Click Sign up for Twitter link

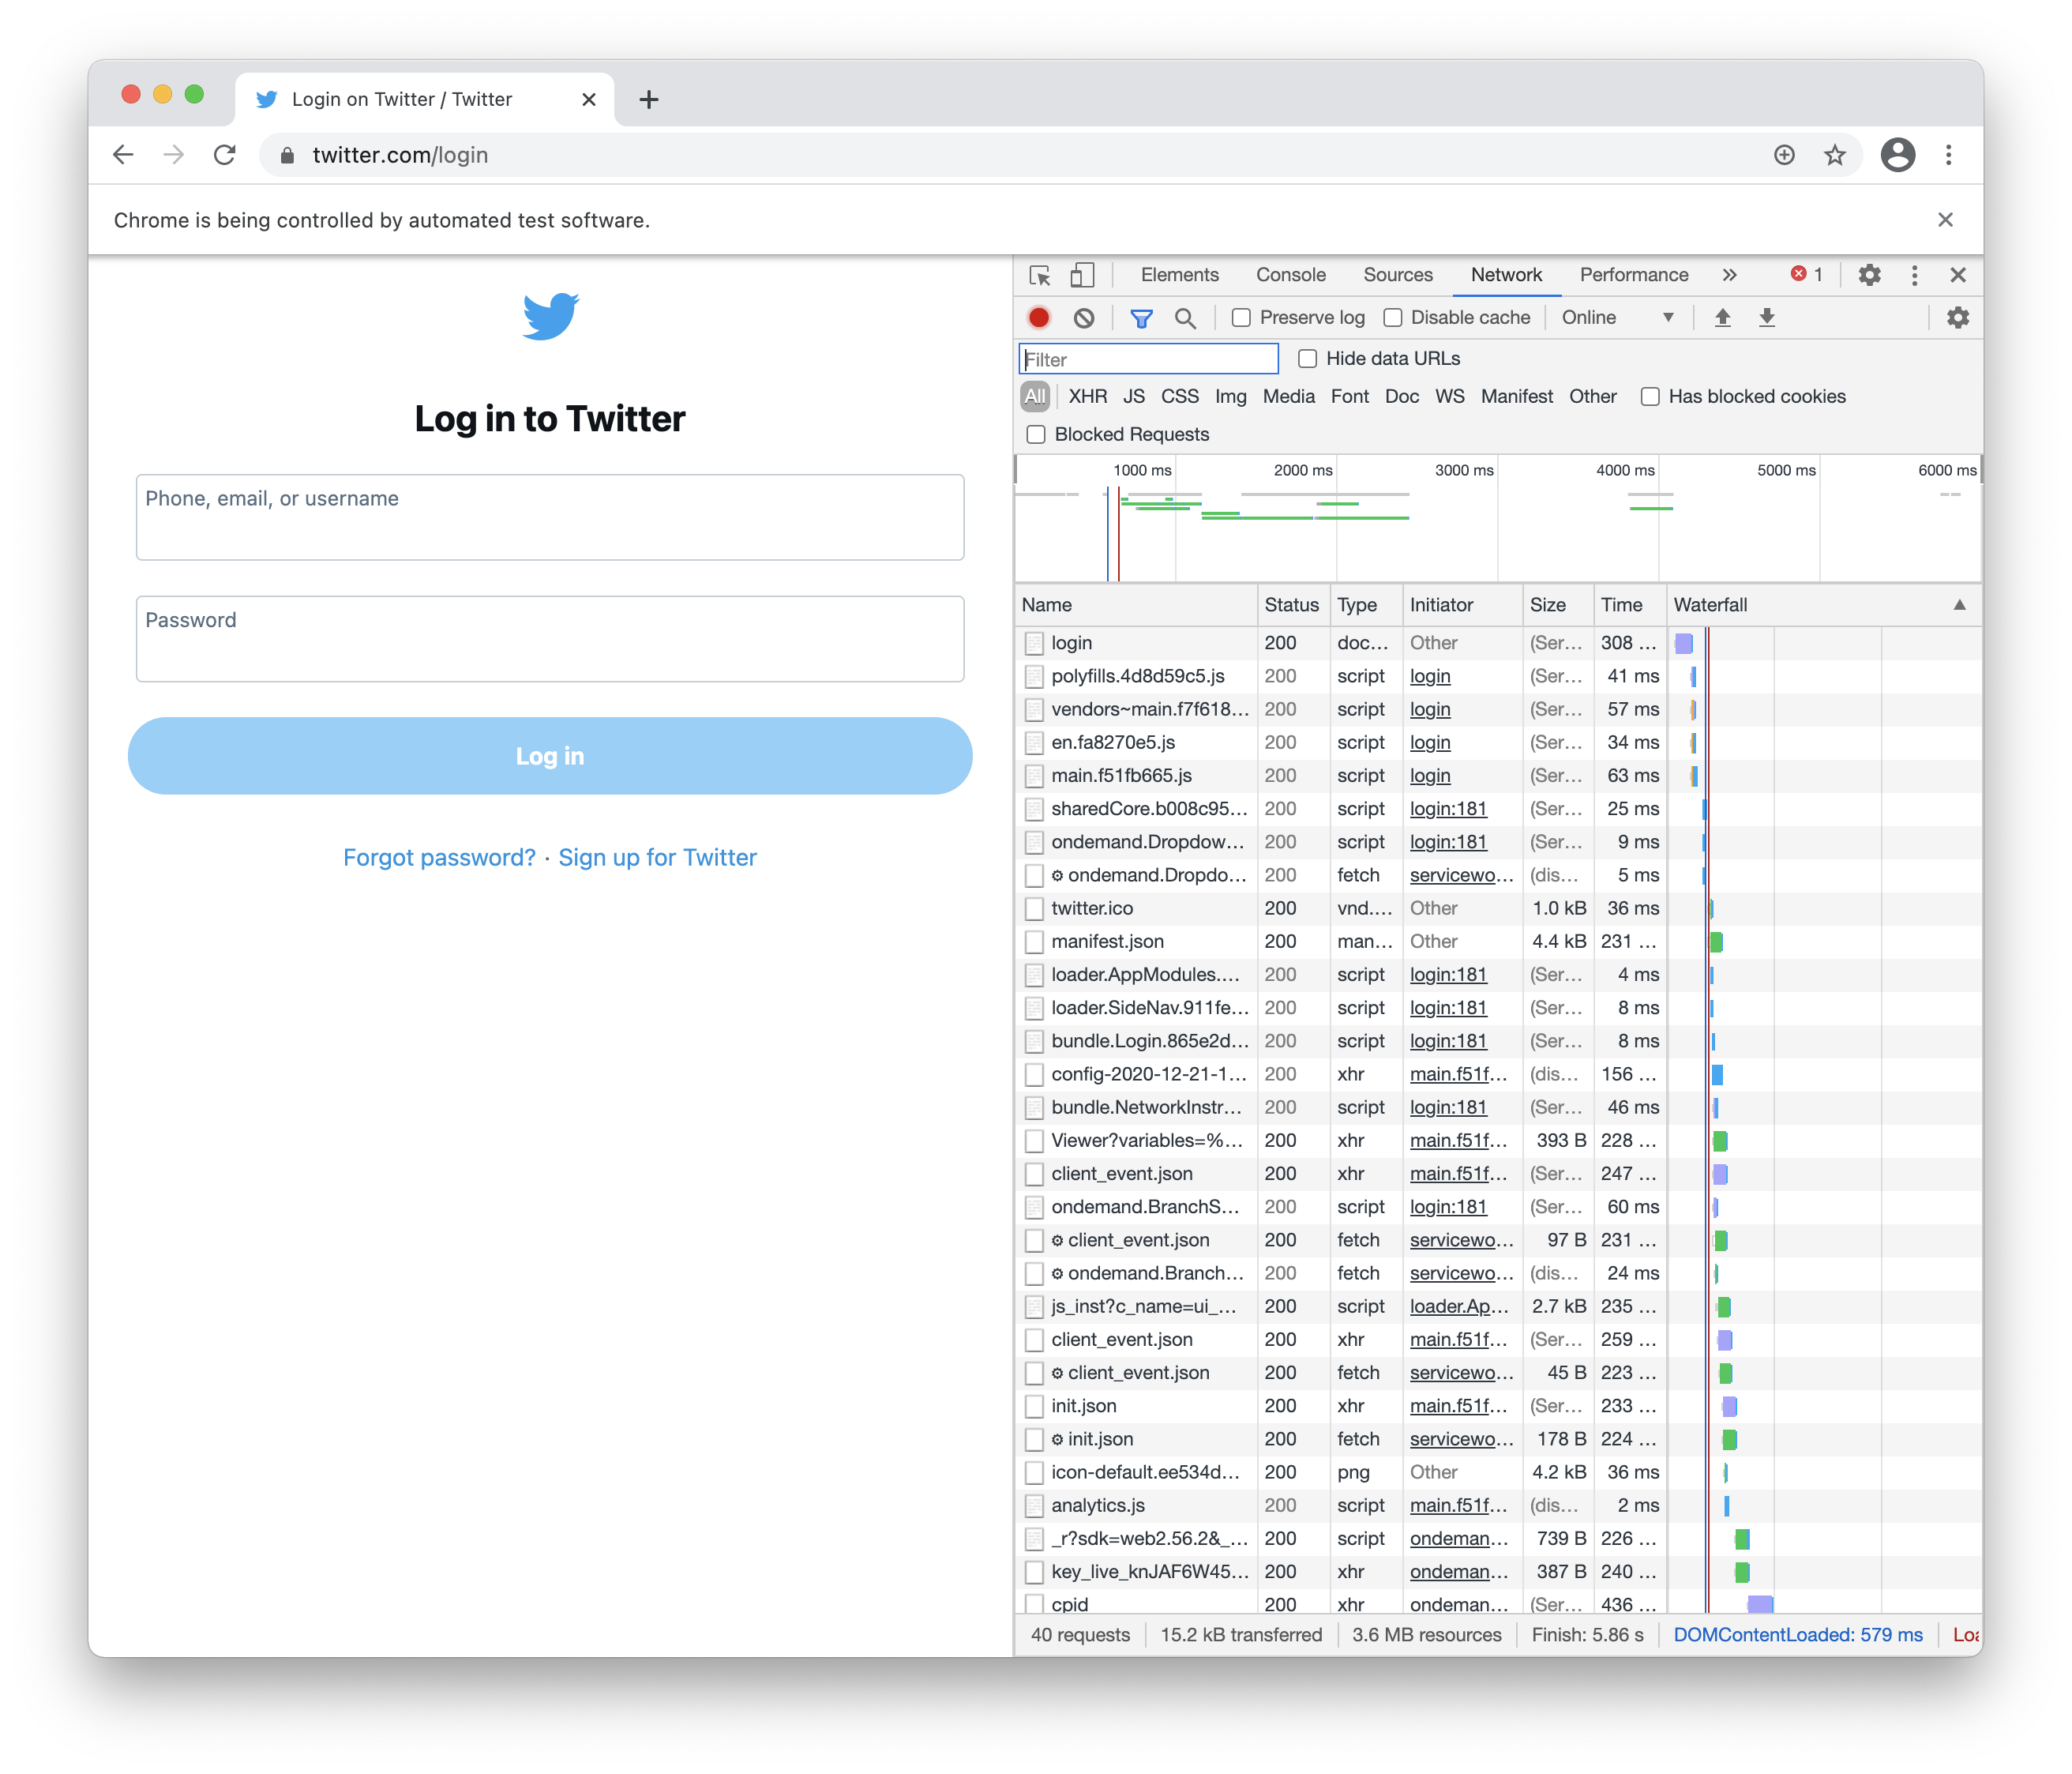pyautogui.click(x=657, y=858)
